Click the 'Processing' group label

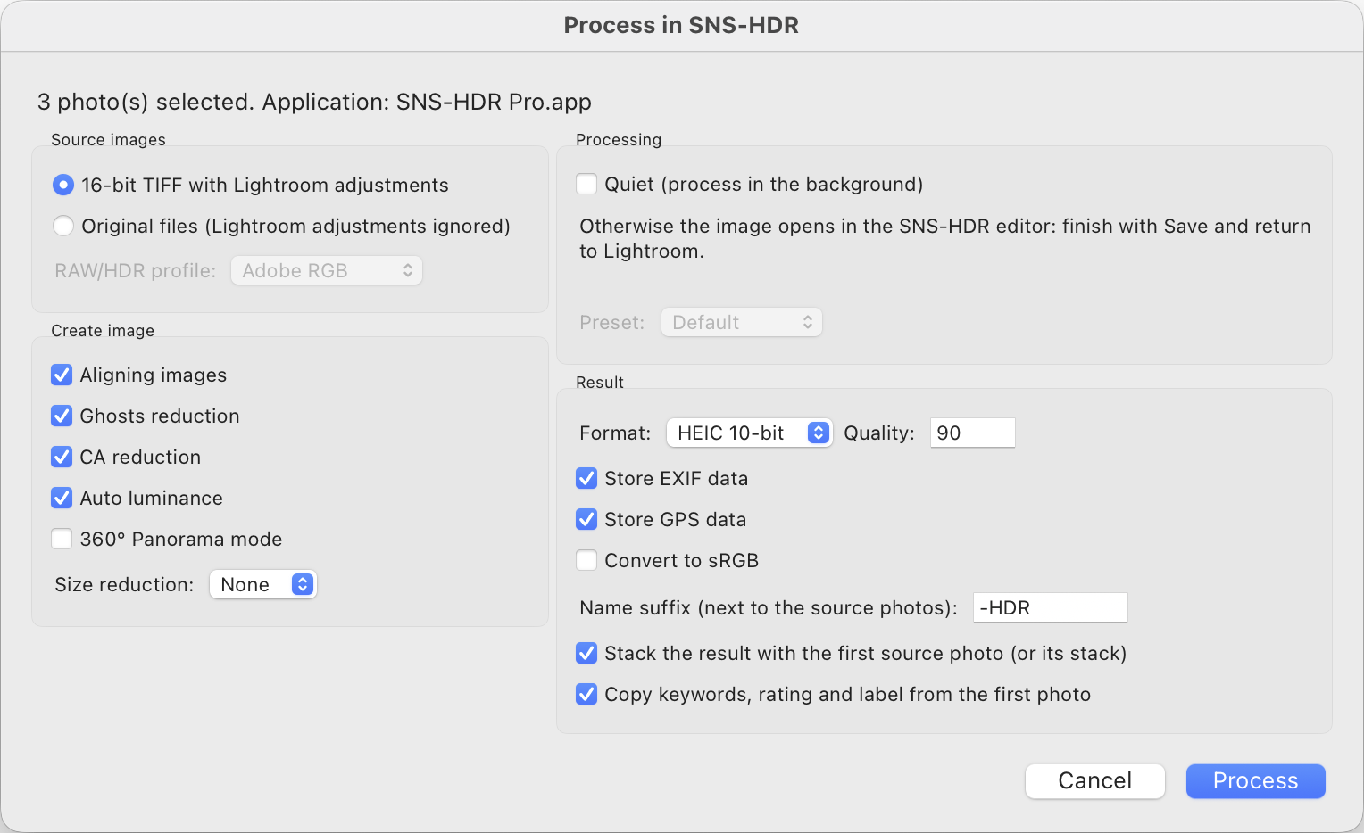coord(619,140)
